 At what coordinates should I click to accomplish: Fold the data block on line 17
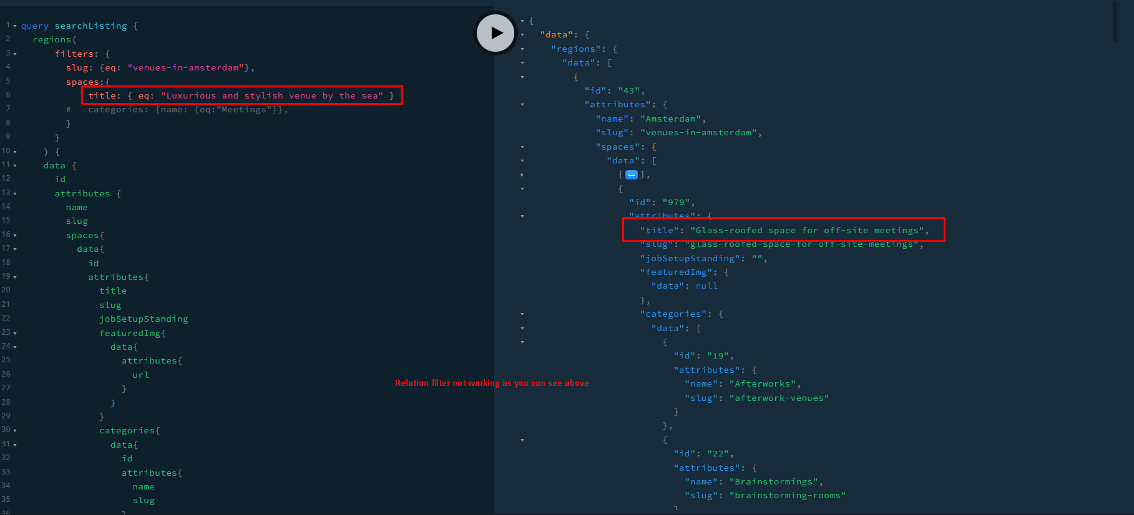point(15,249)
